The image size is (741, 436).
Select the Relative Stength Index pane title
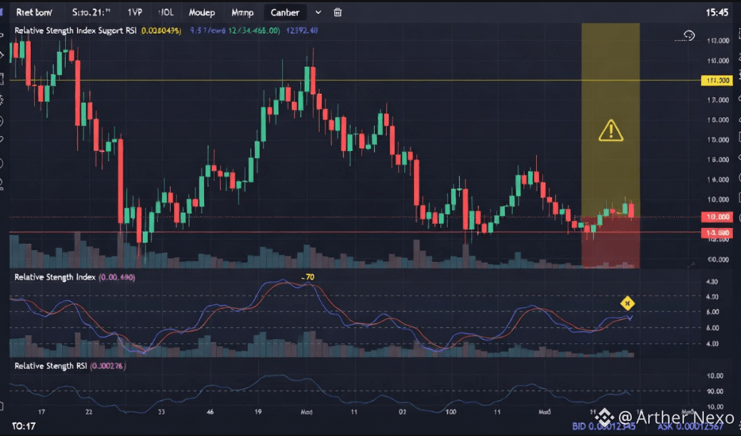click(55, 277)
